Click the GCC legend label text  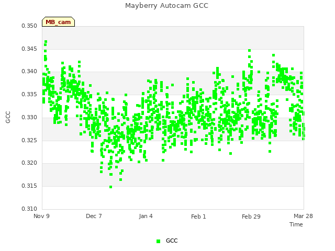[x=172, y=241]
